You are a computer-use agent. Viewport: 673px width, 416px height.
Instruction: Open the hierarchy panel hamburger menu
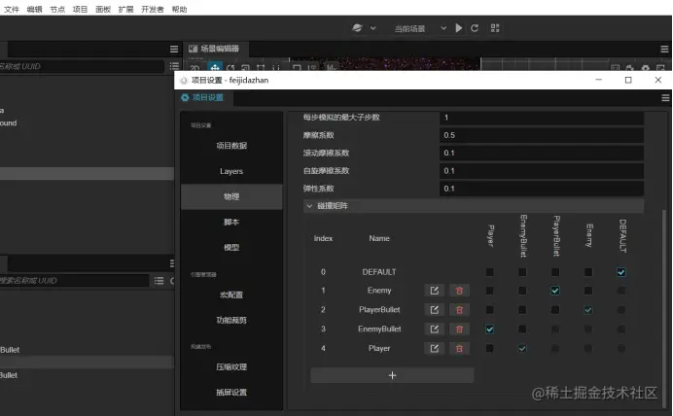click(x=174, y=50)
